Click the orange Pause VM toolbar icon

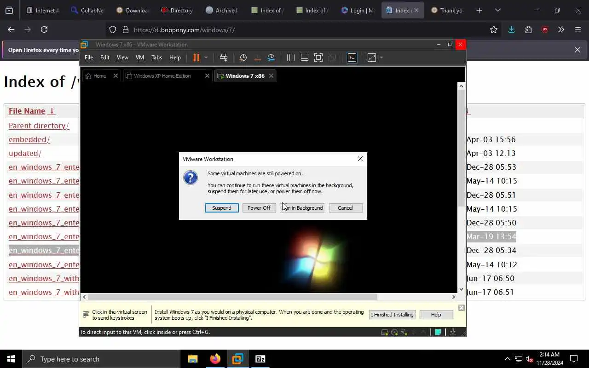(196, 57)
